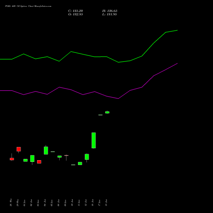
Task: Click the low value L: 131.95
Action: coord(109,14)
